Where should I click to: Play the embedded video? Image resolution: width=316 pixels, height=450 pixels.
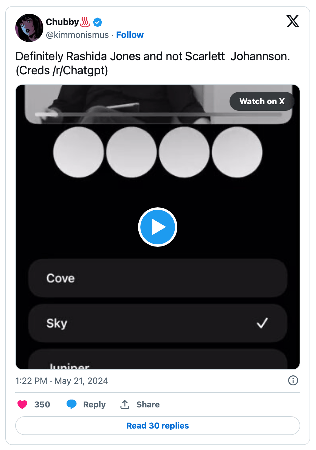point(158,227)
